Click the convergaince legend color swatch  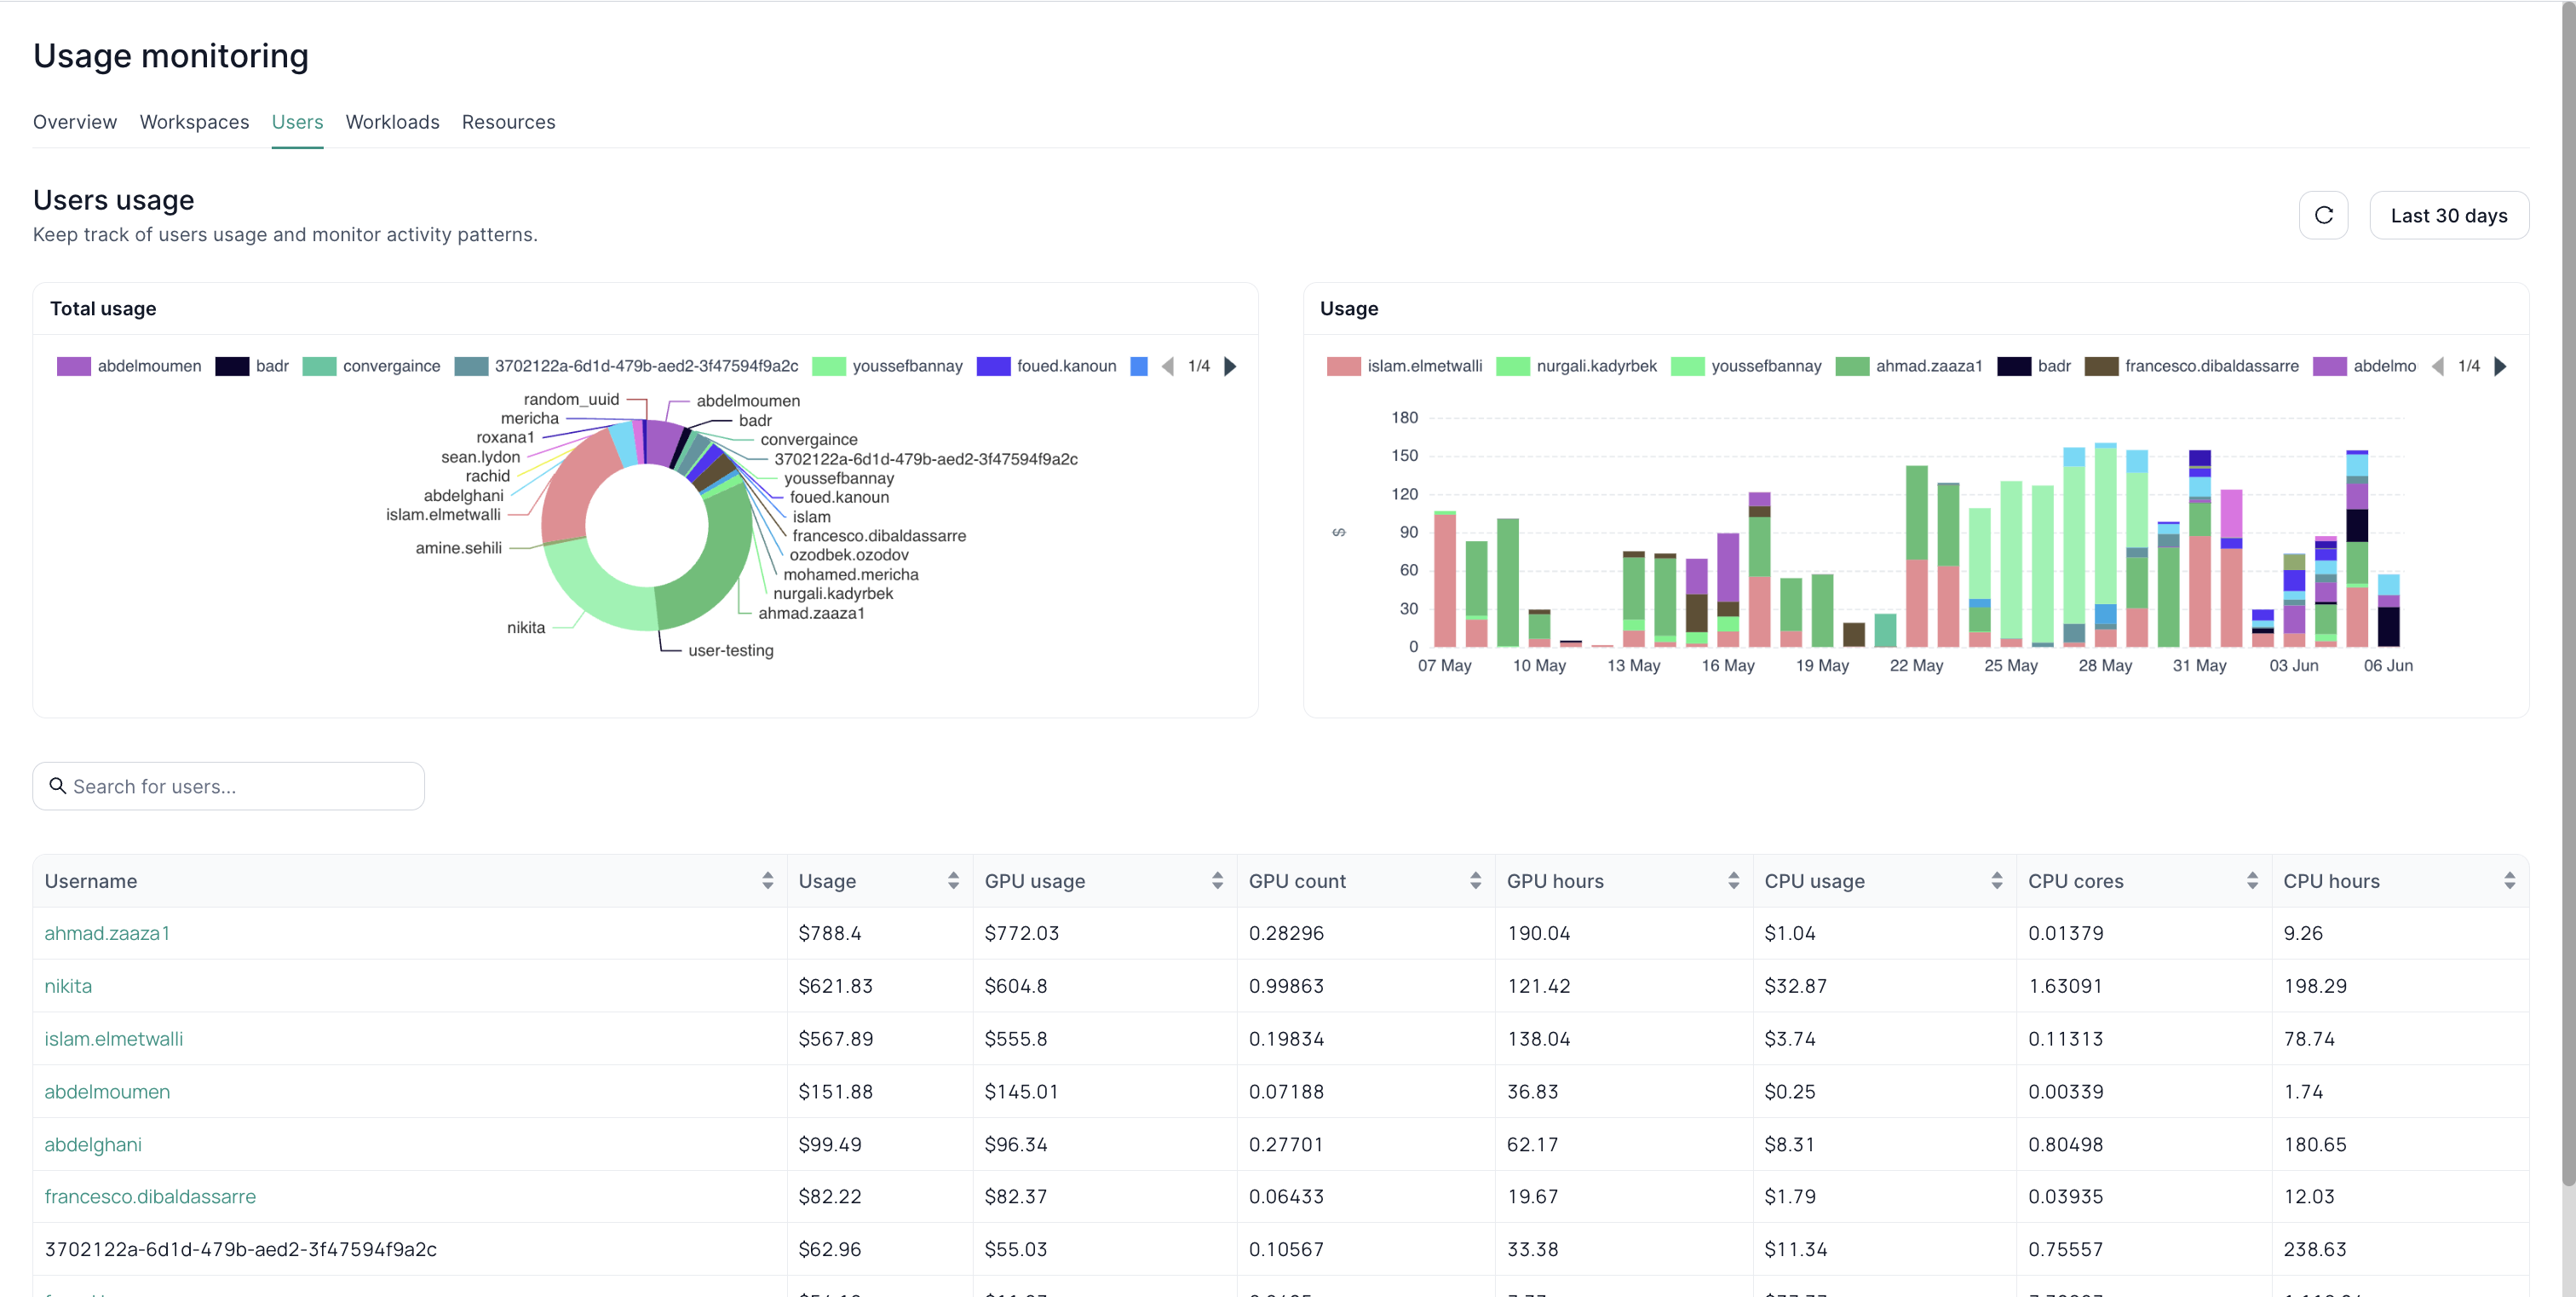(319, 366)
